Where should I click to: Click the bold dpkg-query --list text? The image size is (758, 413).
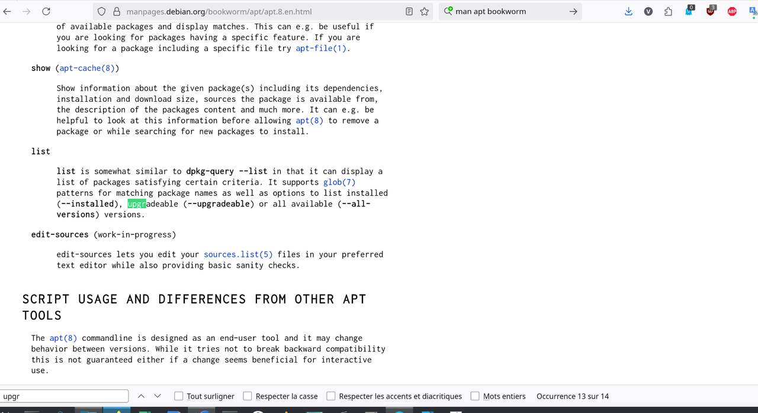coord(227,171)
